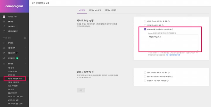Click the black '1' badge on 컨텐츠 관리
The width and height of the screenshot is (211, 107).
click(17, 53)
